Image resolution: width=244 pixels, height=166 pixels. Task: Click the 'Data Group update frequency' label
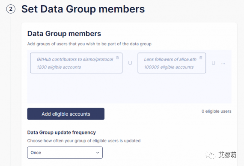point(62,132)
